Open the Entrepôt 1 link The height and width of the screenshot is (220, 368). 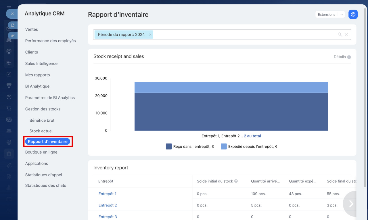pos(108,194)
